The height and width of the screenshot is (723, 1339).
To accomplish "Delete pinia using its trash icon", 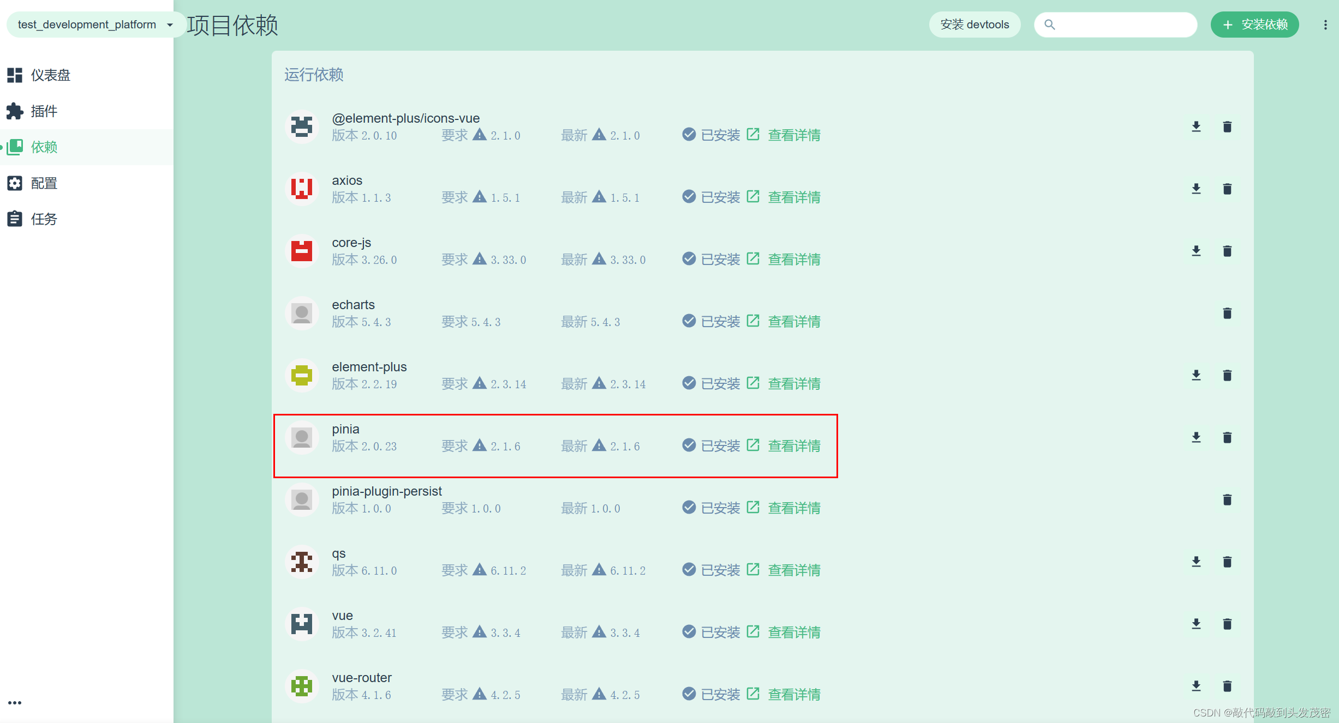I will 1227,437.
